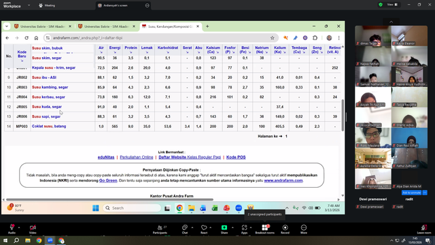The width and height of the screenshot is (435, 245).
Task: Expand Share options arrow in Zoom toolbar
Action: (x=232, y=227)
